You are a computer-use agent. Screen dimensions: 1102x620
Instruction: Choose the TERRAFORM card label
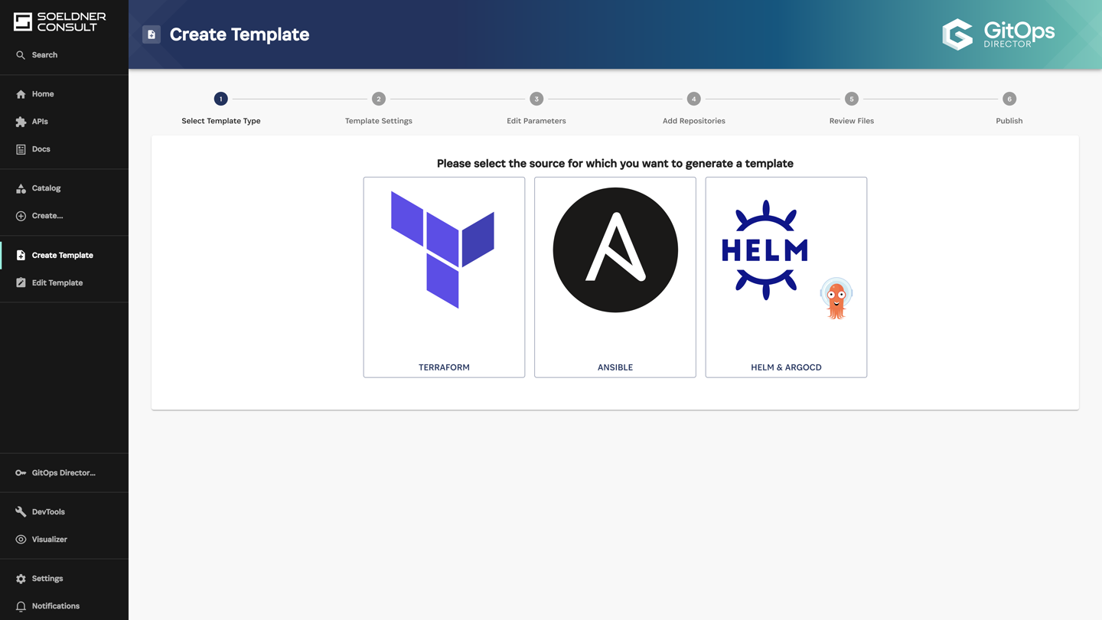click(x=444, y=367)
